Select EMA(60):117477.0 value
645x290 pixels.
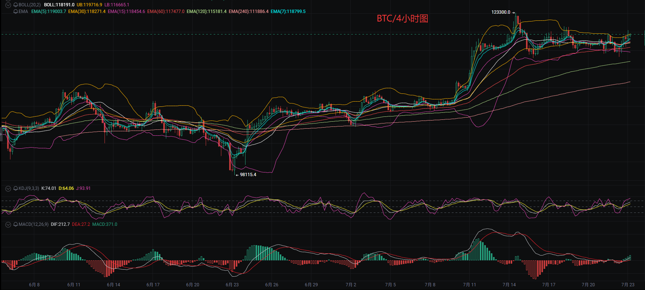166,11
